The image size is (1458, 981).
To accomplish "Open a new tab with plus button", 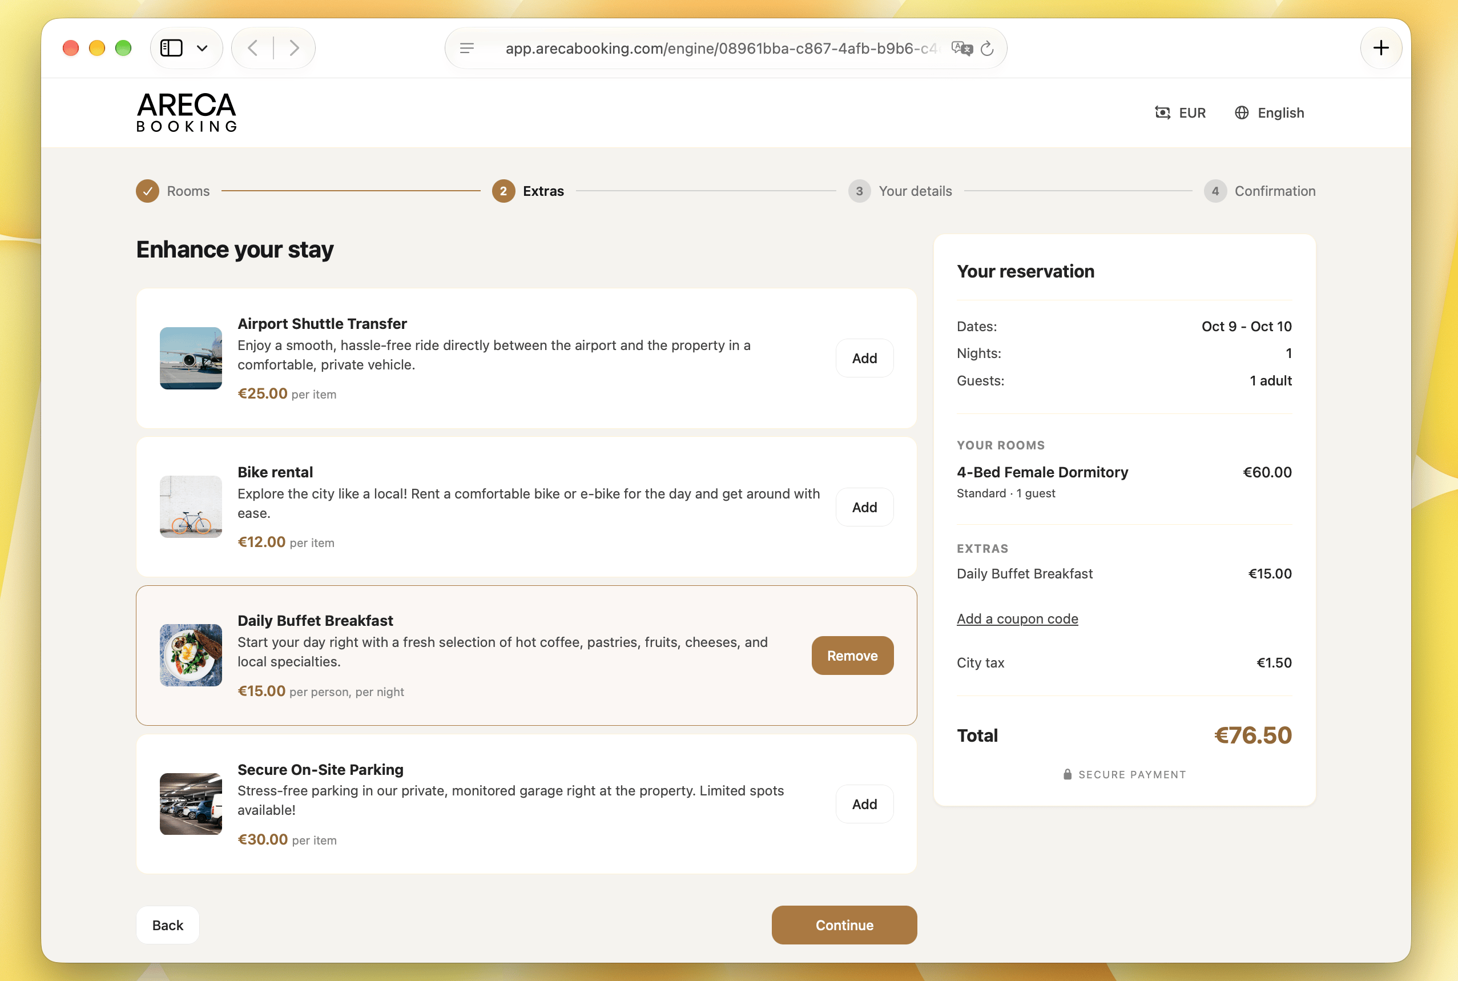I will (x=1381, y=48).
